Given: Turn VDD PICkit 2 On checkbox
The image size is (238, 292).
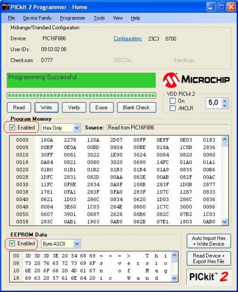Looking at the screenshot, I should point(173,101).
